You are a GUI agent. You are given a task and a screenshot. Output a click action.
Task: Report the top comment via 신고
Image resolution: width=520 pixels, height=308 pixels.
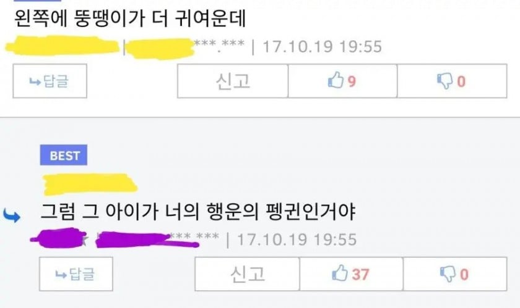pyautogui.click(x=233, y=81)
